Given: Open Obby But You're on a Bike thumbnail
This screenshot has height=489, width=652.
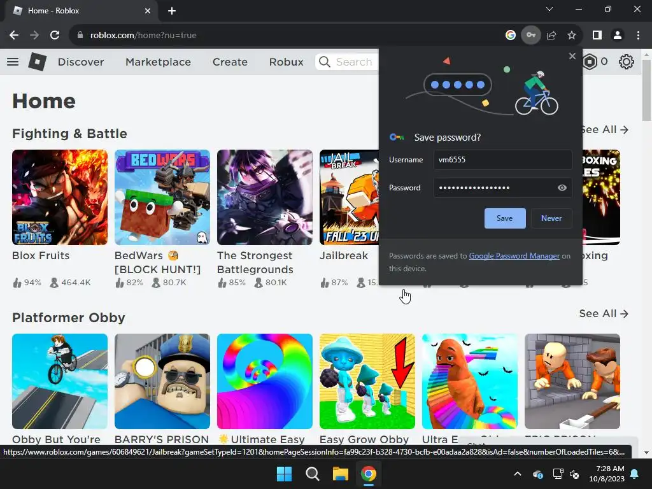Looking at the screenshot, I should pos(60,381).
